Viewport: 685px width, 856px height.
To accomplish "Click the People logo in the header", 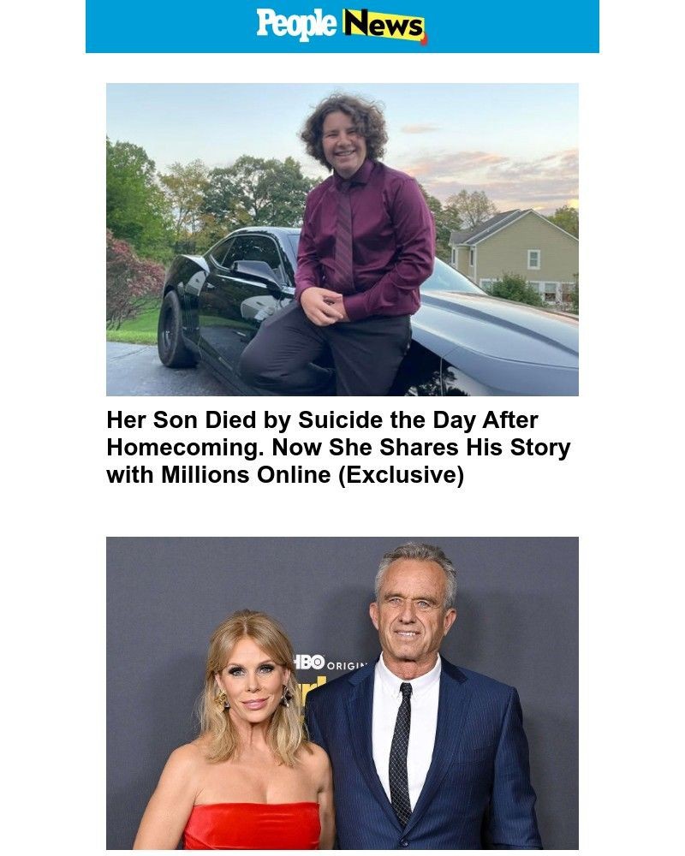I will [x=296, y=24].
